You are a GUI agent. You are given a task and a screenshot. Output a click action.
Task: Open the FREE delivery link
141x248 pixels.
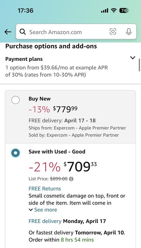tap(45, 221)
